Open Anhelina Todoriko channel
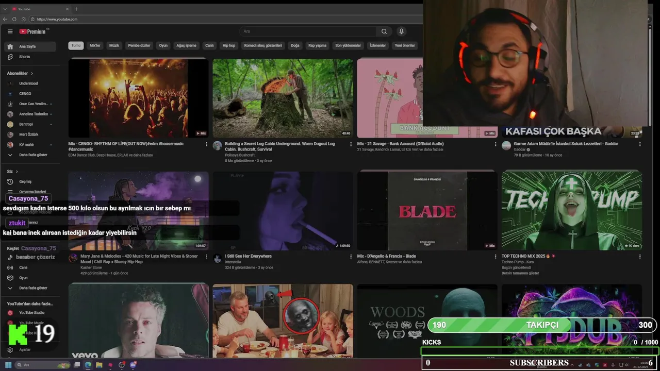660x371 pixels. coord(30,114)
